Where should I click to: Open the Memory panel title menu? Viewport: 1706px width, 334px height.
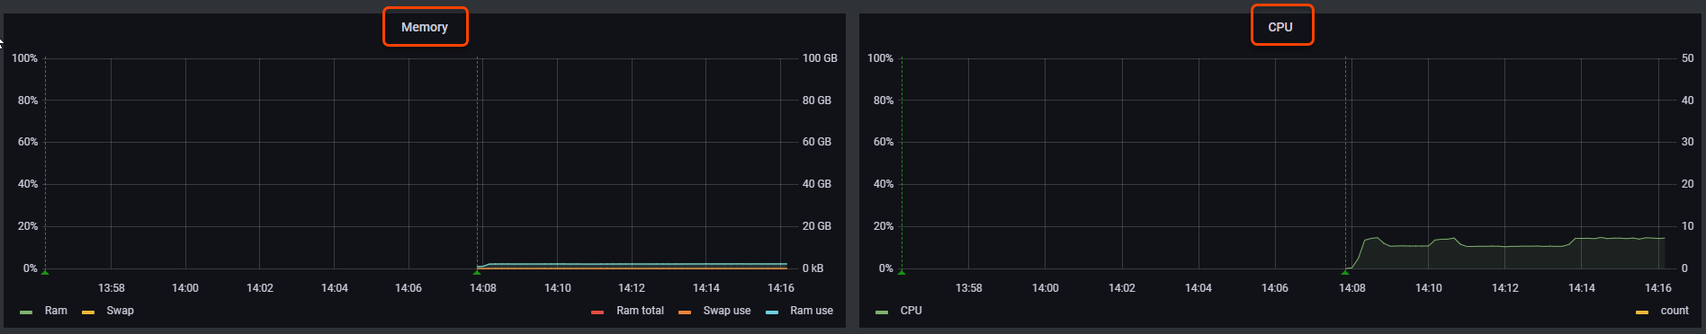pos(425,27)
